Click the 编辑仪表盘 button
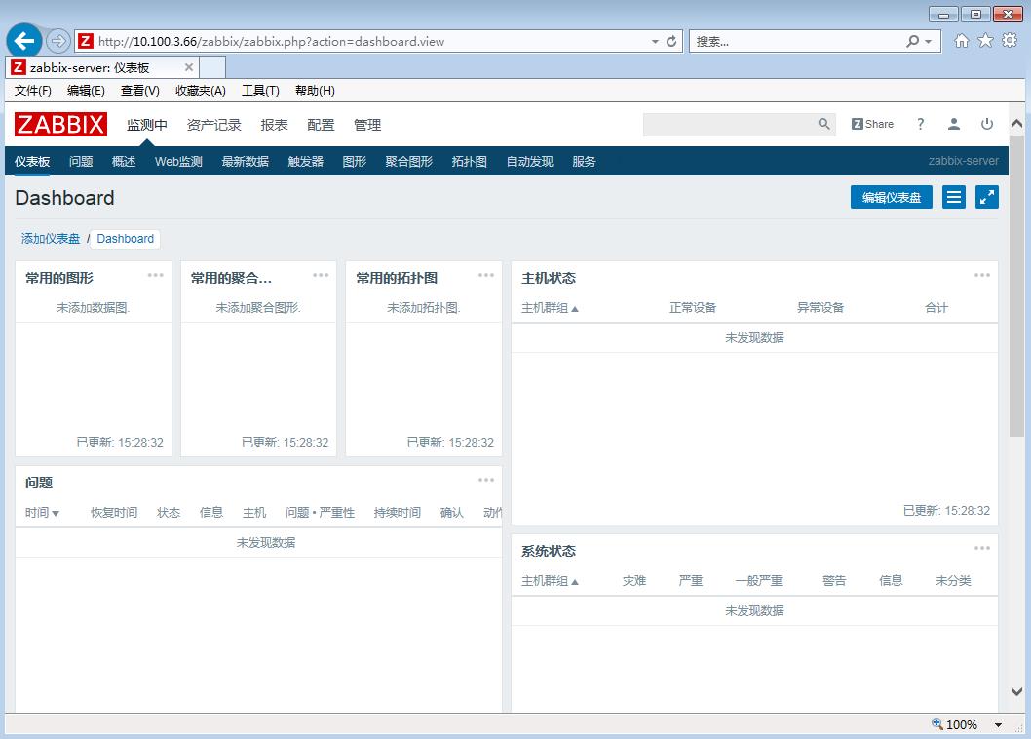Viewport: 1031px width, 739px height. tap(891, 197)
